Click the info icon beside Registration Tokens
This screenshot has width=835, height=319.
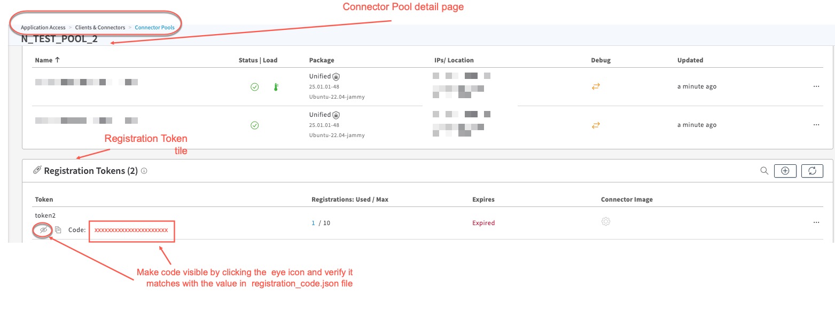click(144, 171)
